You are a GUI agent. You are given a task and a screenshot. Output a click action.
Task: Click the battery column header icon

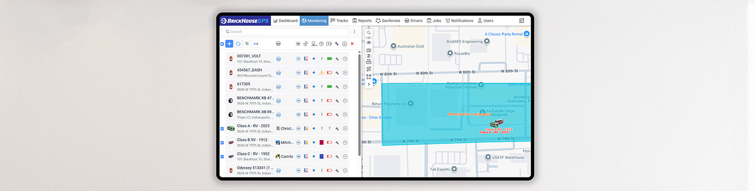(329, 44)
